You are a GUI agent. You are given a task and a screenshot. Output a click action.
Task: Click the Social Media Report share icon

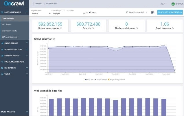click(2, 62)
